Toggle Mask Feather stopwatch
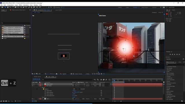The image size is (185, 104). (x=45, y=92)
